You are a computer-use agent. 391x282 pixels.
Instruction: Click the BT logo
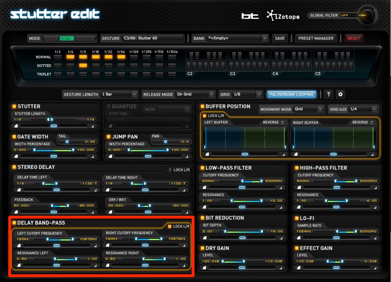[250, 16]
